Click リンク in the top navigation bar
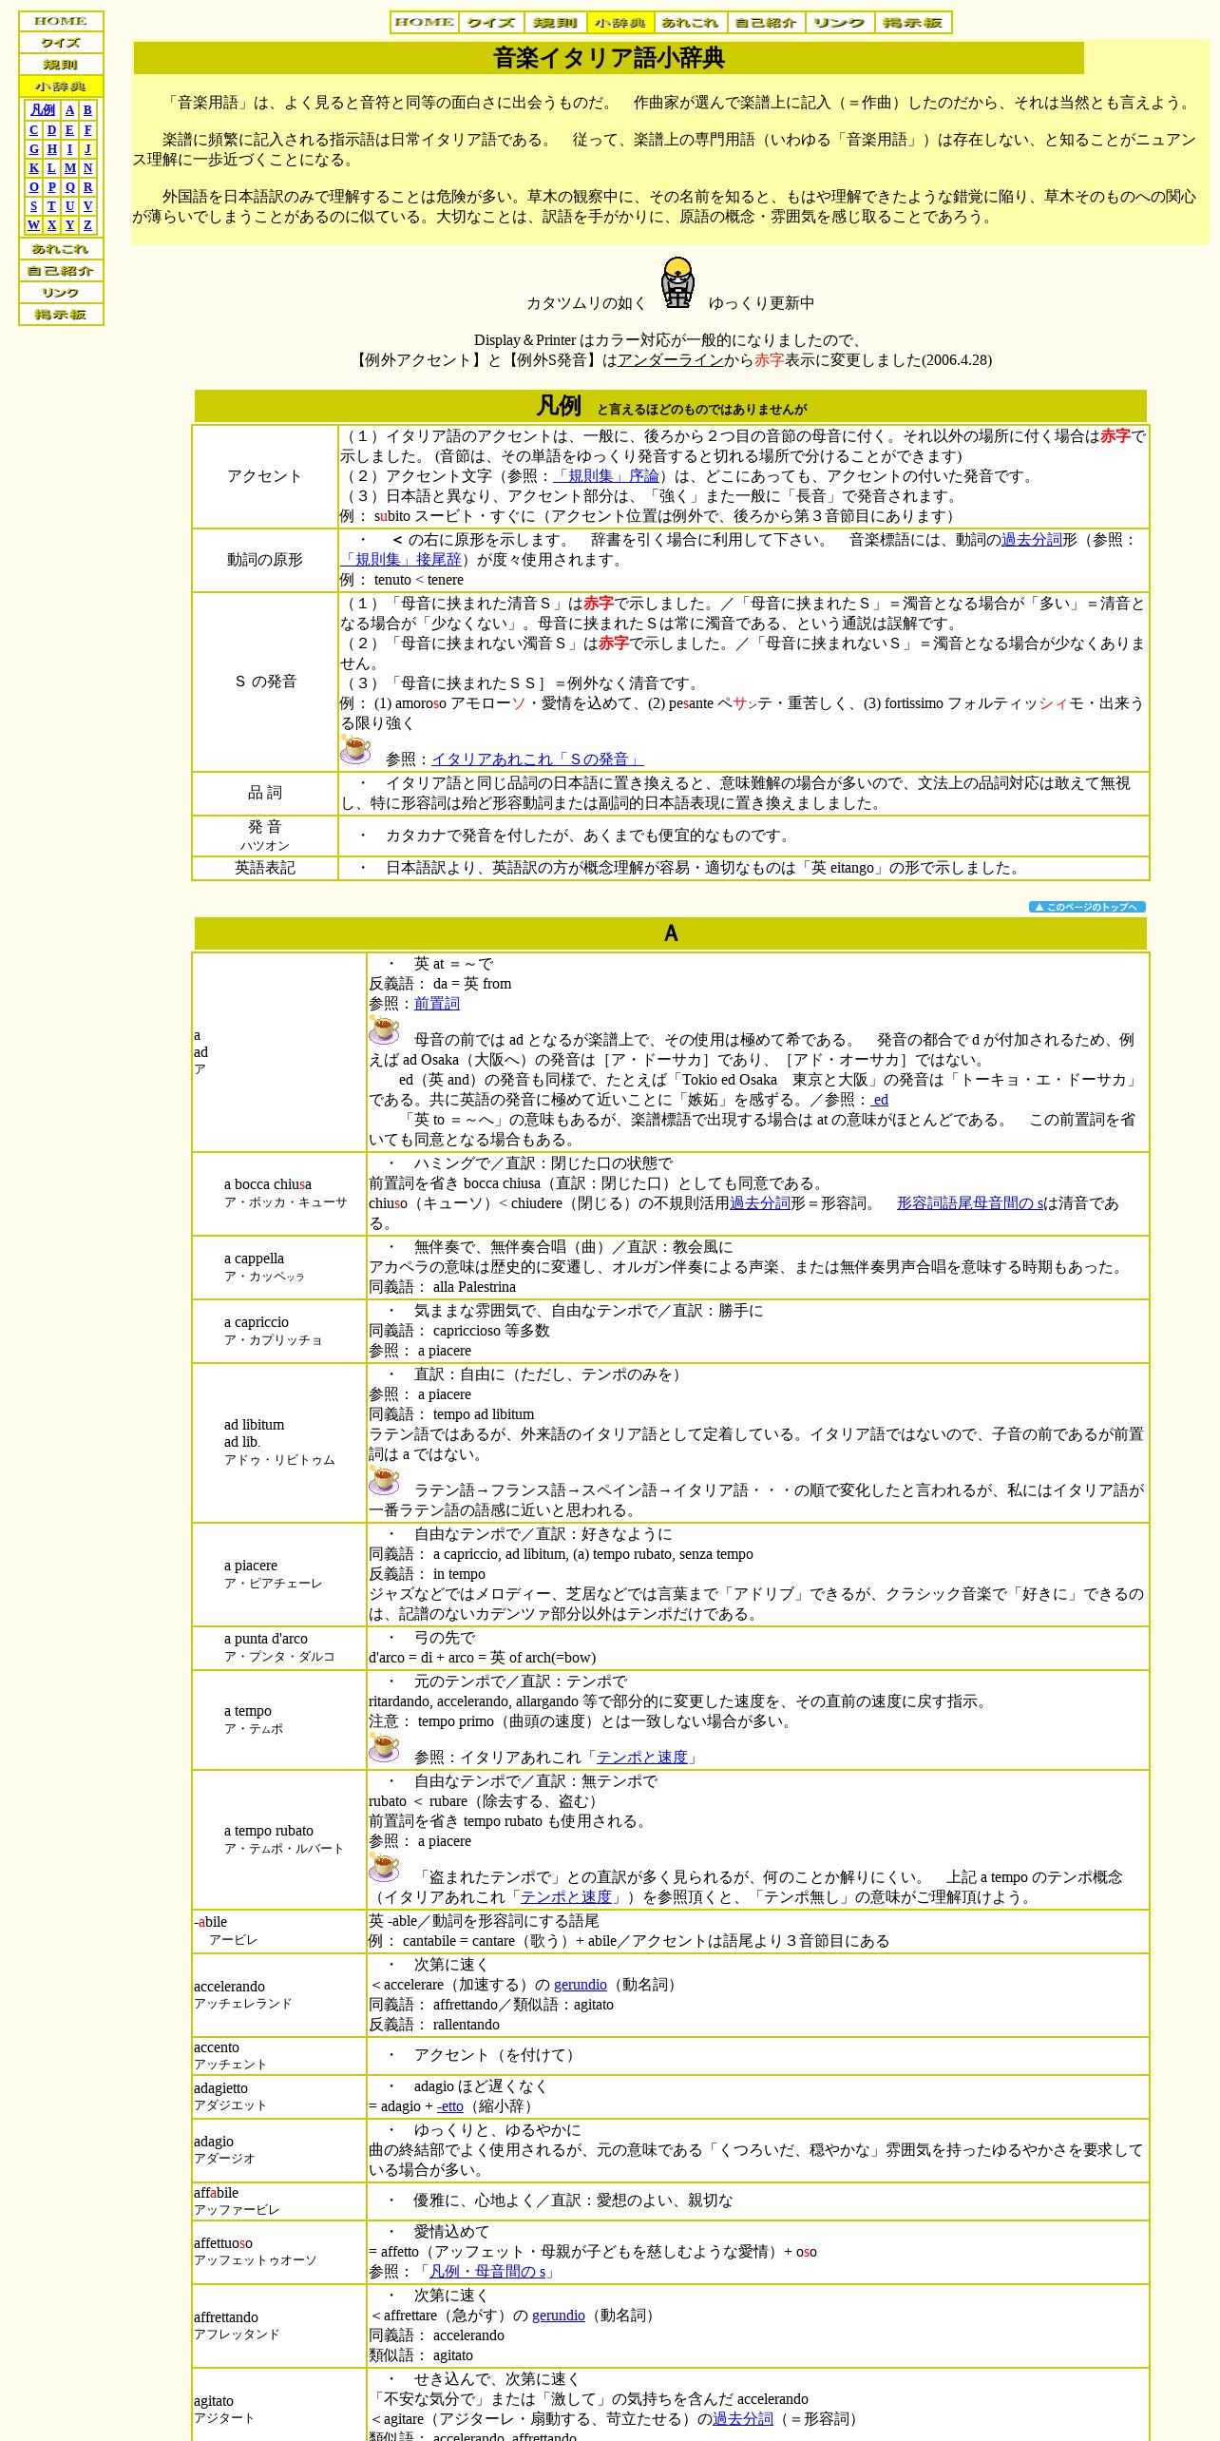Image resolution: width=1220 pixels, height=2441 pixels. (x=840, y=23)
